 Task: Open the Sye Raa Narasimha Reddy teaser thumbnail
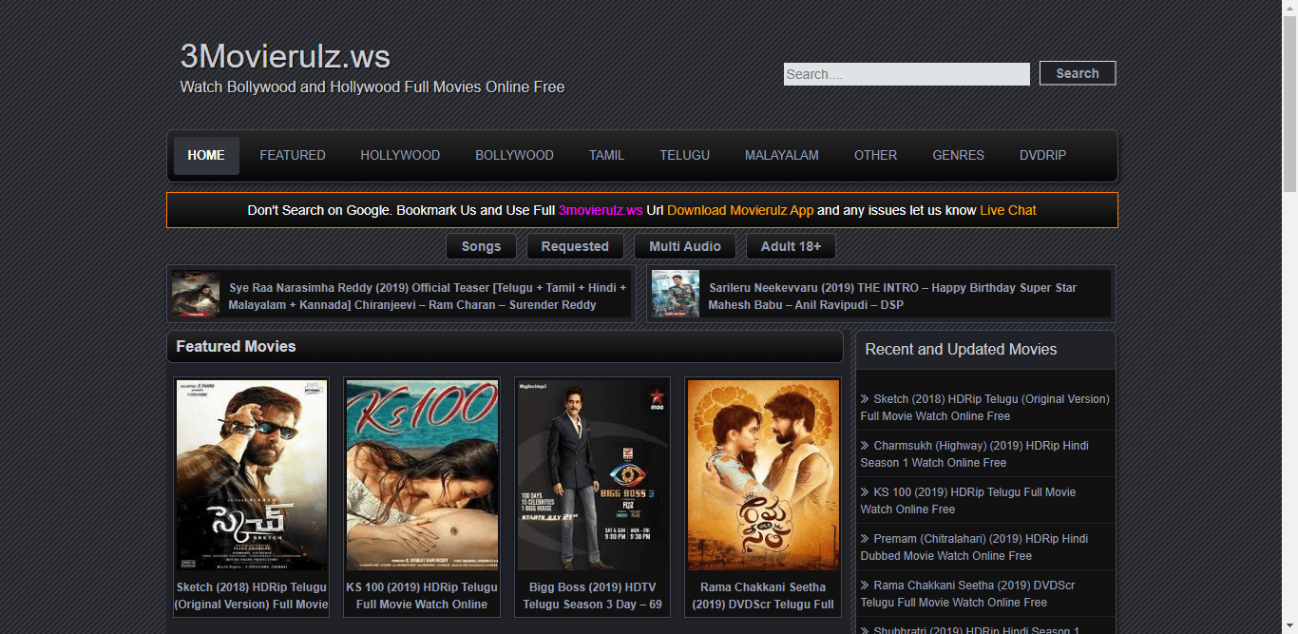(x=196, y=294)
